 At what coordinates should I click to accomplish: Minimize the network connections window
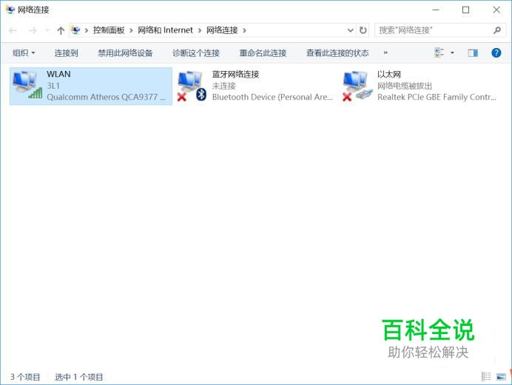pyautogui.click(x=436, y=10)
